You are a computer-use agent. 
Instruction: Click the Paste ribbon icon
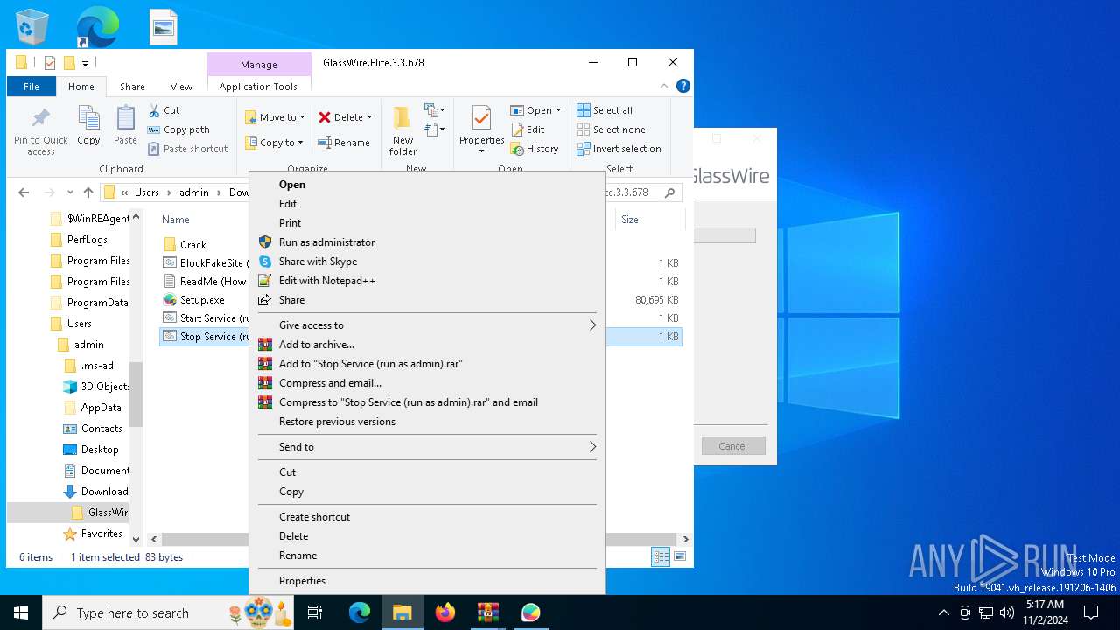click(x=125, y=125)
